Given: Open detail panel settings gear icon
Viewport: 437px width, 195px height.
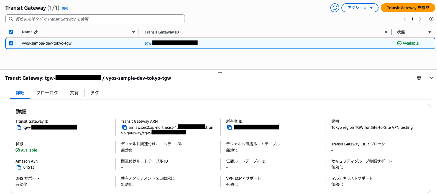Looking at the screenshot, I should pos(419,78).
